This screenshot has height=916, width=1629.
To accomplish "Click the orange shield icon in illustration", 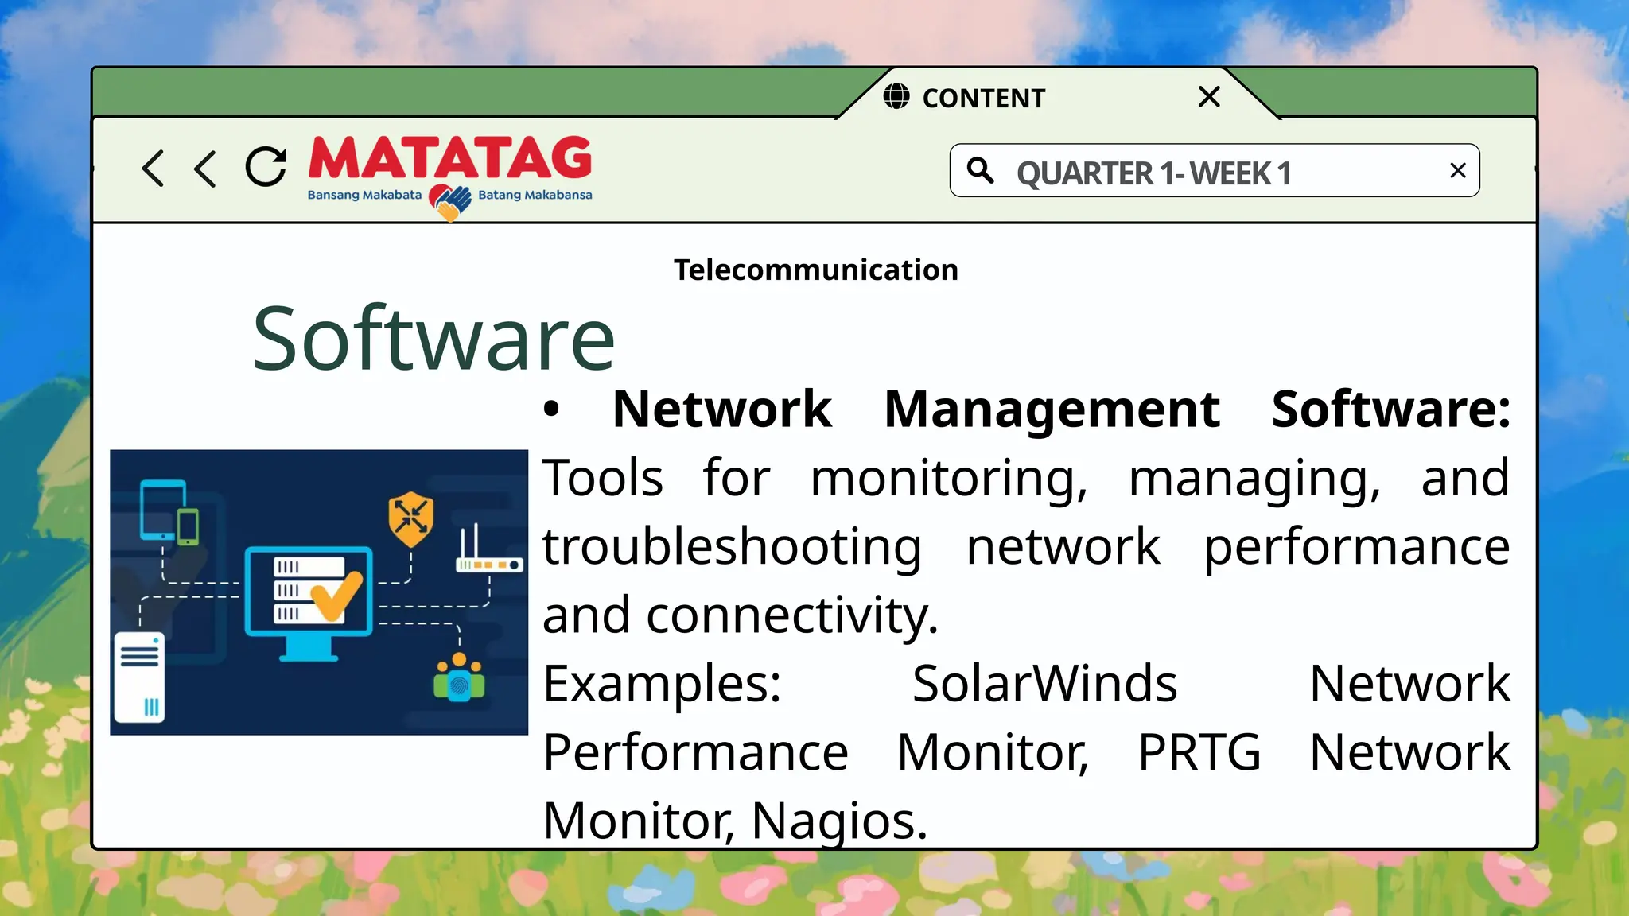I will (x=411, y=519).
